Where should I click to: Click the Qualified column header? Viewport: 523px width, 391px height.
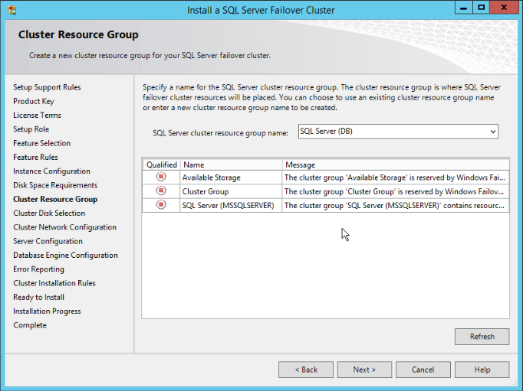(x=162, y=165)
